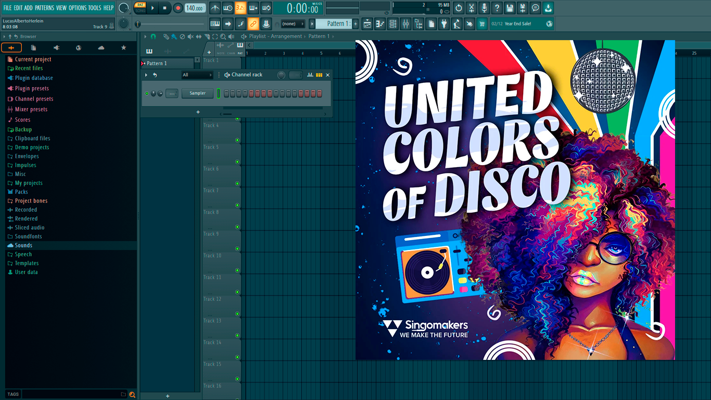This screenshot has width=711, height=400.
Task: Add a channel with Channel rack plus
Action: (198, 112)
